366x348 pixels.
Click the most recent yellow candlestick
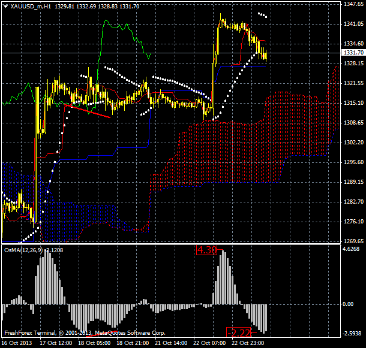pos(266,56)
